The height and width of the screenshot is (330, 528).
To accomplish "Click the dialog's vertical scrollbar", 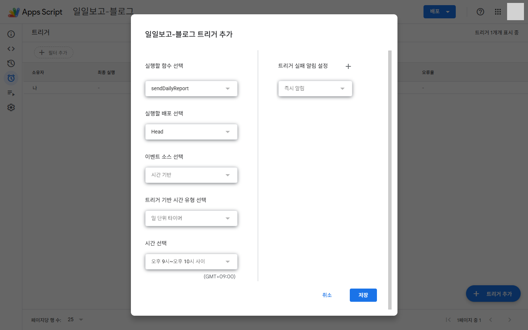I will tap(390, 180).
